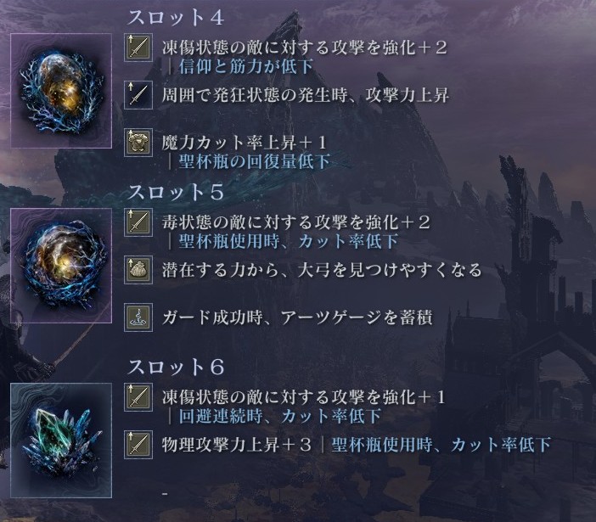Select the Slot 6 green crystal relic
Screen dimensions: 596x522
click(61, 441)
